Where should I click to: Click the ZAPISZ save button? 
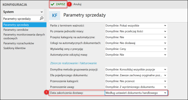coord(58,4)
